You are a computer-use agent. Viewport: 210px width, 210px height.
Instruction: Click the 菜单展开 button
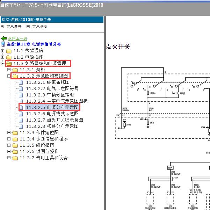click(14, 27)
